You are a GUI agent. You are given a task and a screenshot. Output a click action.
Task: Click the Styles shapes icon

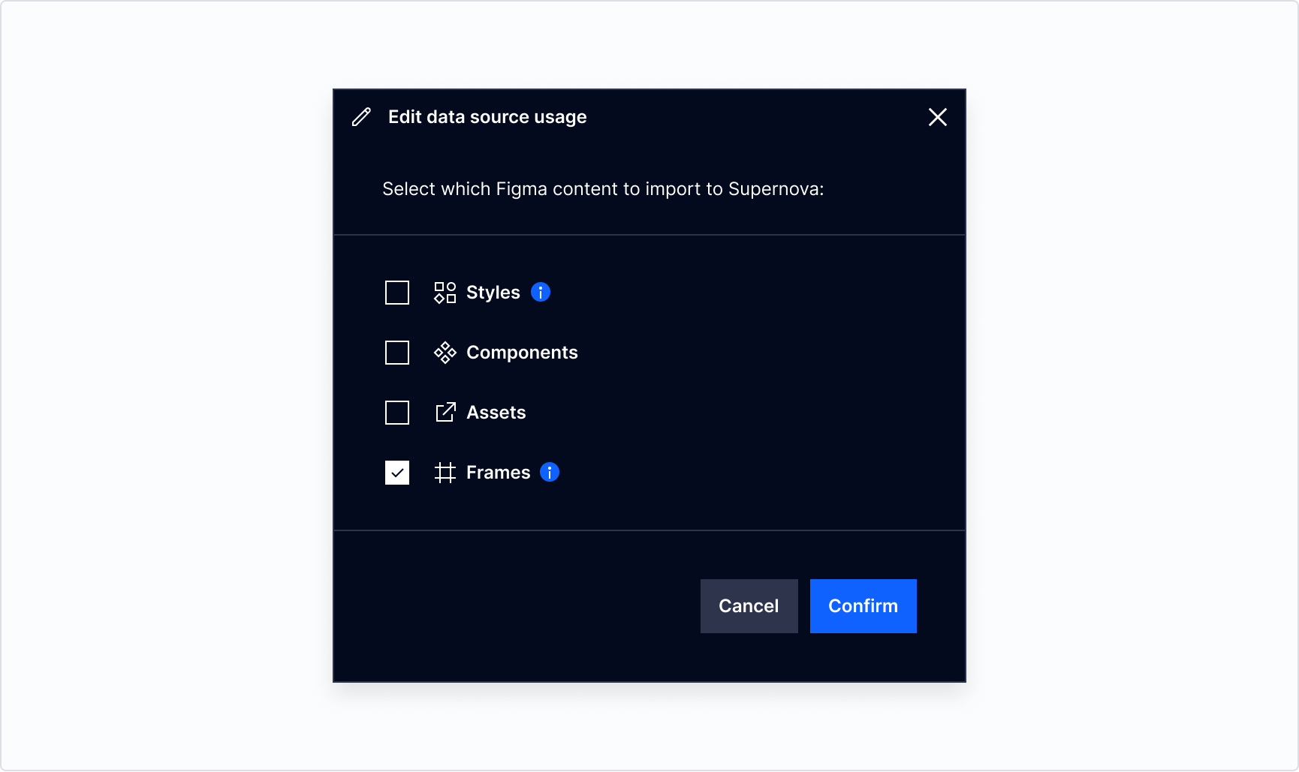coord(445,293)
